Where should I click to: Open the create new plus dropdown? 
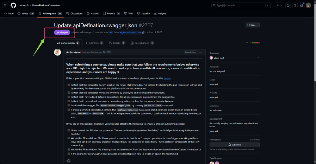click(x=279, y=5)
